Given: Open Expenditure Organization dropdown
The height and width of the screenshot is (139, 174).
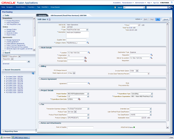Looking at the screenshot, I should [152, 96].
